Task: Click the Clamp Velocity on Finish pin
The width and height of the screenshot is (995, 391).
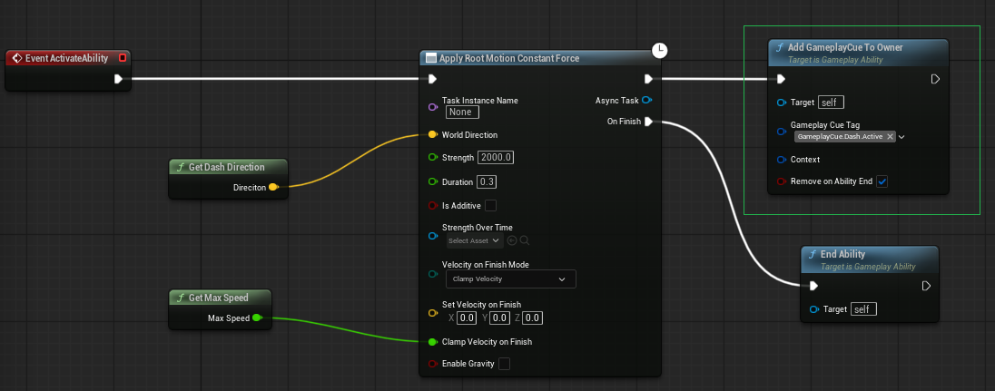Action: point(433,342)
